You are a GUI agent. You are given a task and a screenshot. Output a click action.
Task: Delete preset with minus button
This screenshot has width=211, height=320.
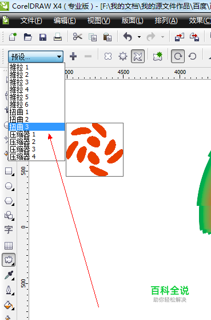[x=88, y=56]
